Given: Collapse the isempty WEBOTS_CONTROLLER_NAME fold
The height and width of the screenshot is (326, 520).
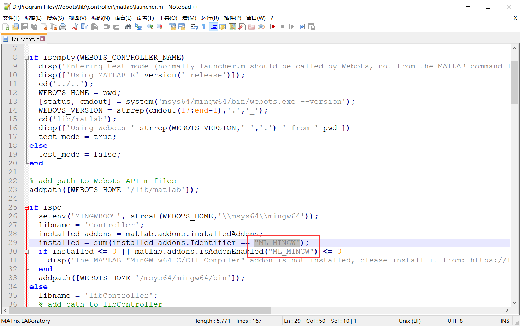Looking at the screenshot, I should [26, 57].
